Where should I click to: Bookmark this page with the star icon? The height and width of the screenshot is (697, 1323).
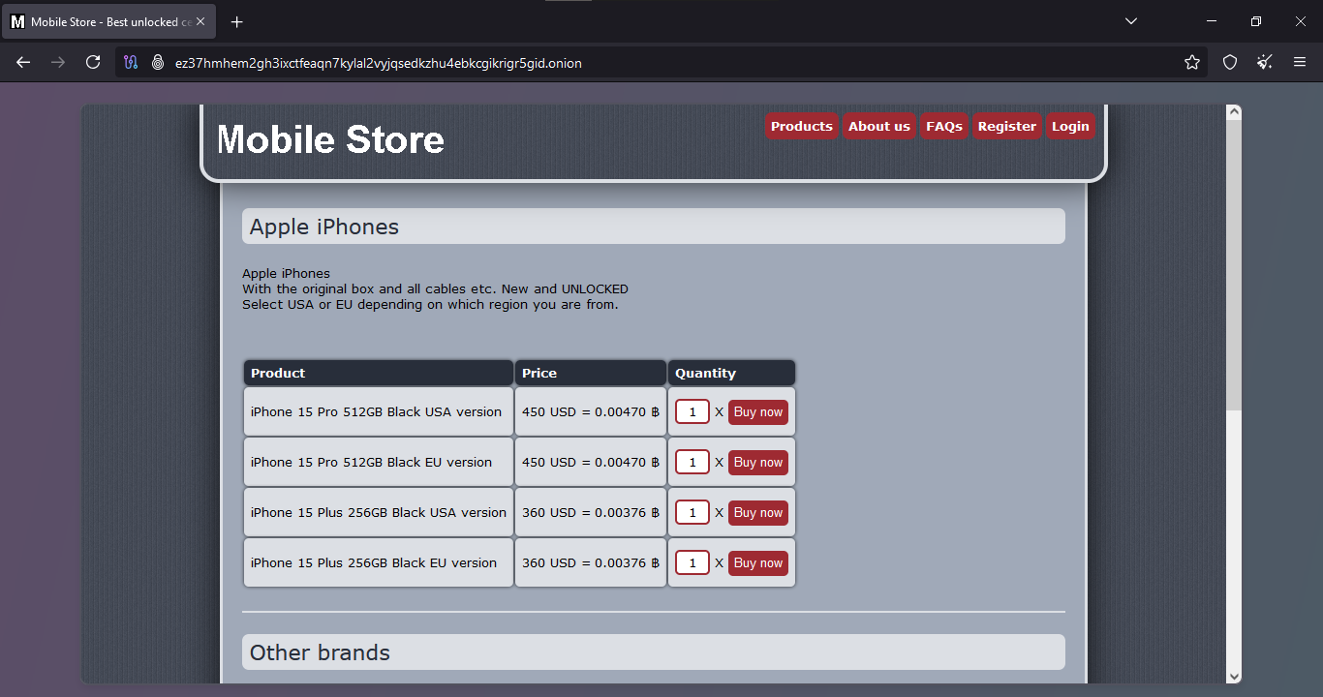pyautogui.click(x=1192, y=62)
